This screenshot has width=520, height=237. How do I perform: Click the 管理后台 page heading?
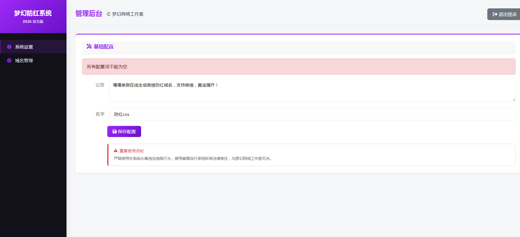(x=89, y=14)
